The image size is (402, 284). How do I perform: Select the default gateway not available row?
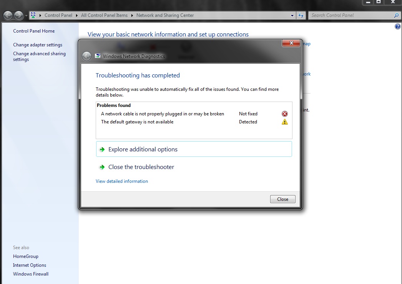[x=194, y=122]
